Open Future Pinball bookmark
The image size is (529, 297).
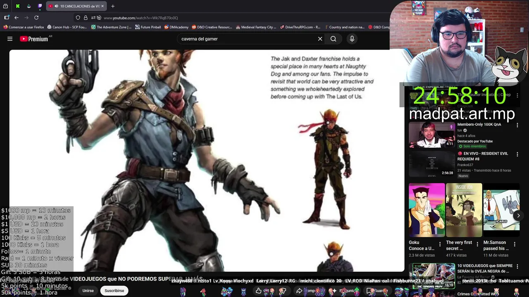[x=148, y=27]
